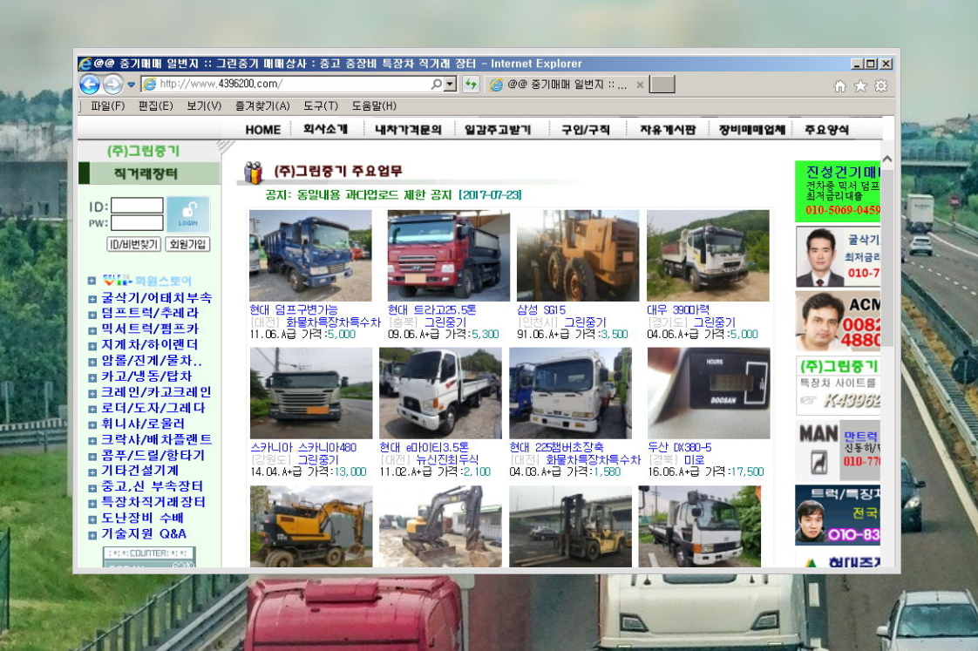978x651 pixels.
Task: Expand 카고/냉동/탑차 category
Action: tap(92, 377)
